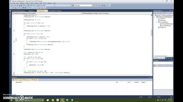Click the New Project toolbar icon

click(11, 5)
